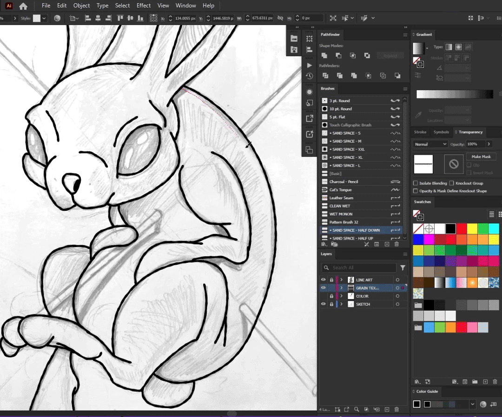The image size is (502, 417).
Task: Hide the LINE ART layer
Action: click(x=324, y=280)
